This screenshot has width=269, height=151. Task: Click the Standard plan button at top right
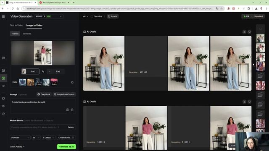tap(258, 16)
